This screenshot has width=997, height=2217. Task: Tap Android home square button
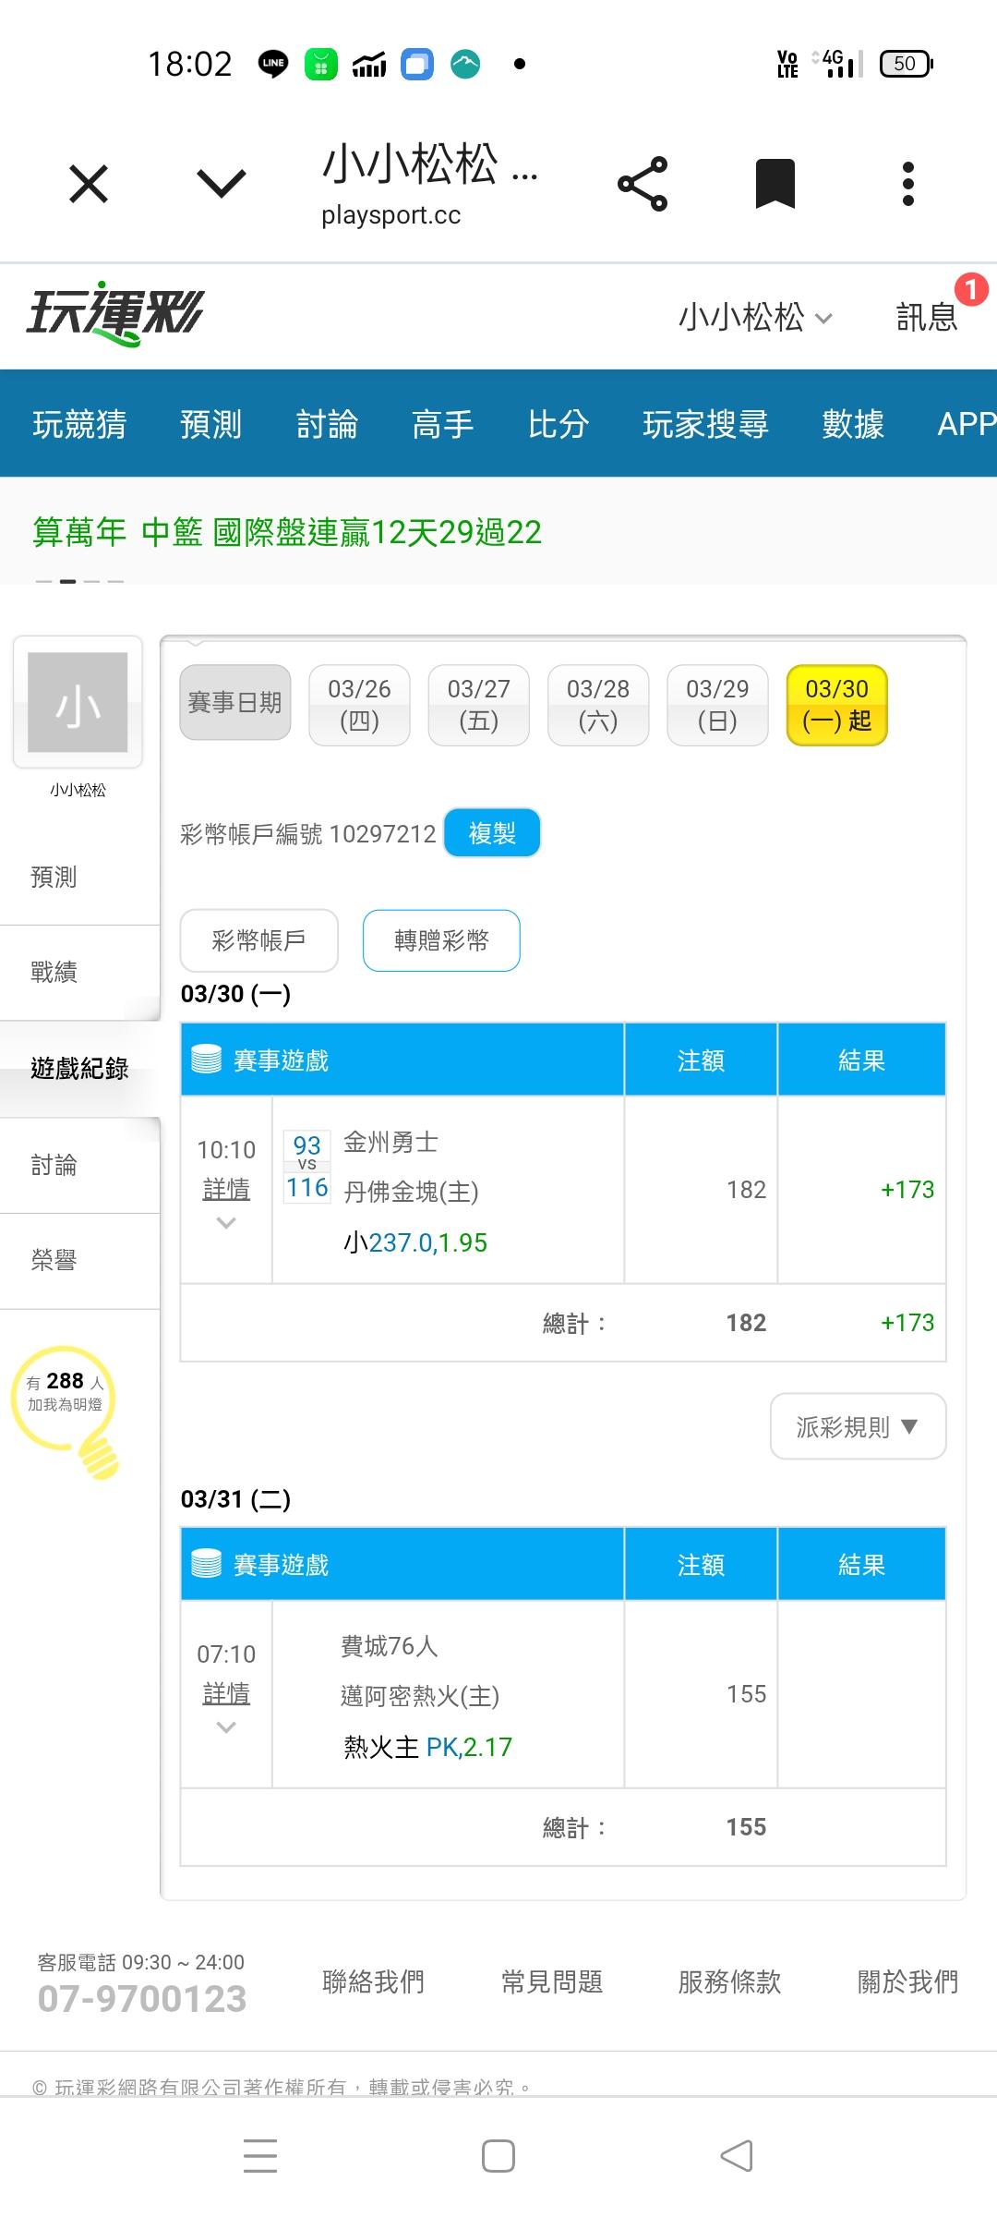click(x=498, y=2156)
